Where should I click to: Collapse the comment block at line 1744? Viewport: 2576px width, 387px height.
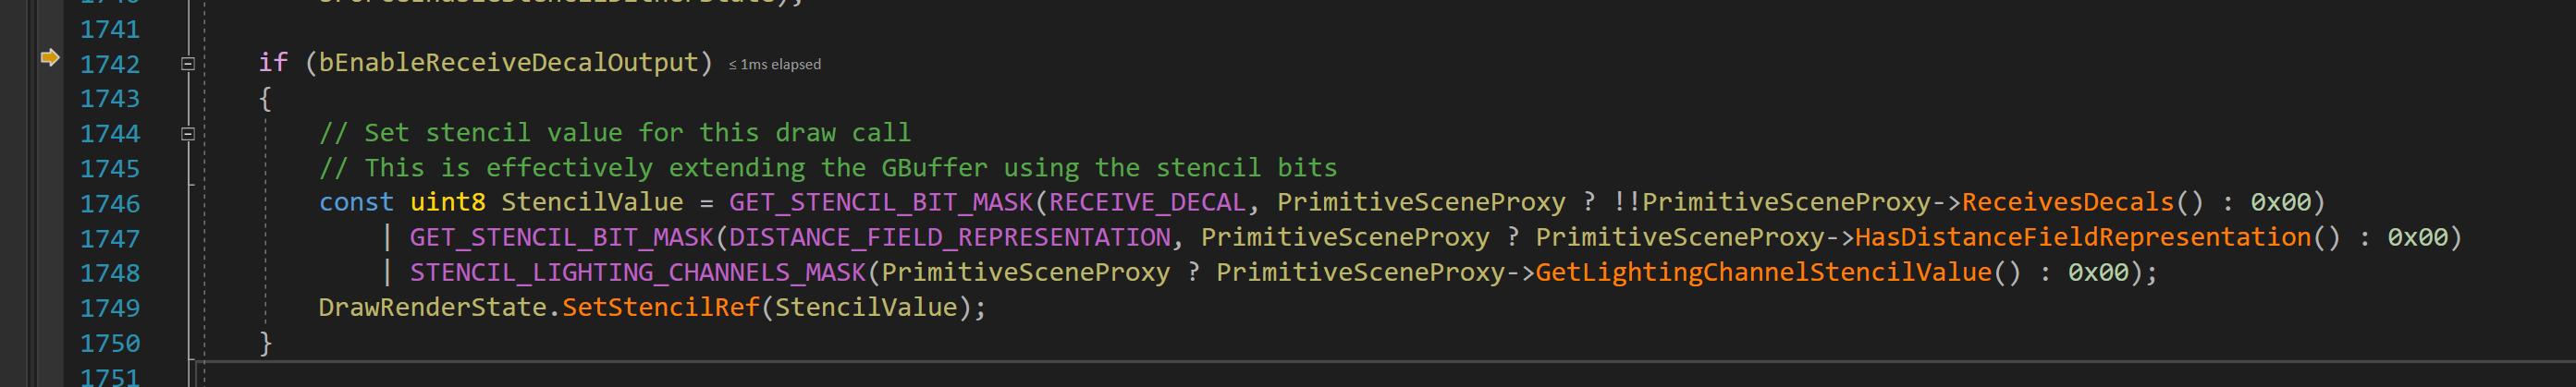click(x=187, y=133)
